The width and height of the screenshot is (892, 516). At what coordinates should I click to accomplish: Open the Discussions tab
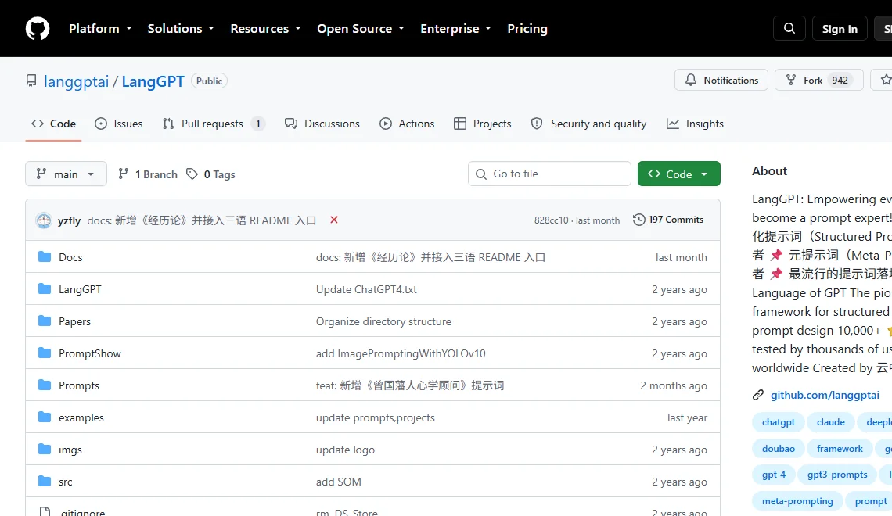pos(322,124)
